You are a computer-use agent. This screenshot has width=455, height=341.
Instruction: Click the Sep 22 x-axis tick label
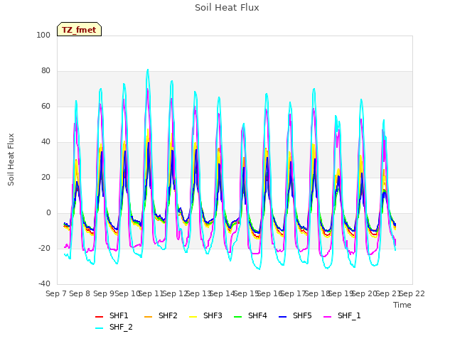coord(412,293)
